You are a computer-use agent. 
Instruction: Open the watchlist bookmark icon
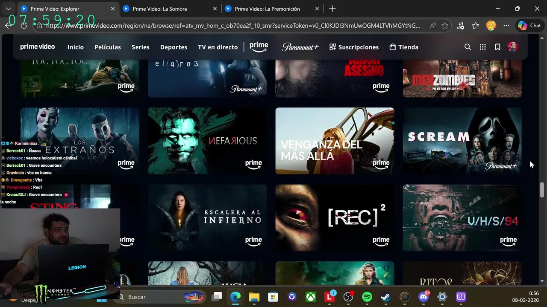(x=497, y=47)
